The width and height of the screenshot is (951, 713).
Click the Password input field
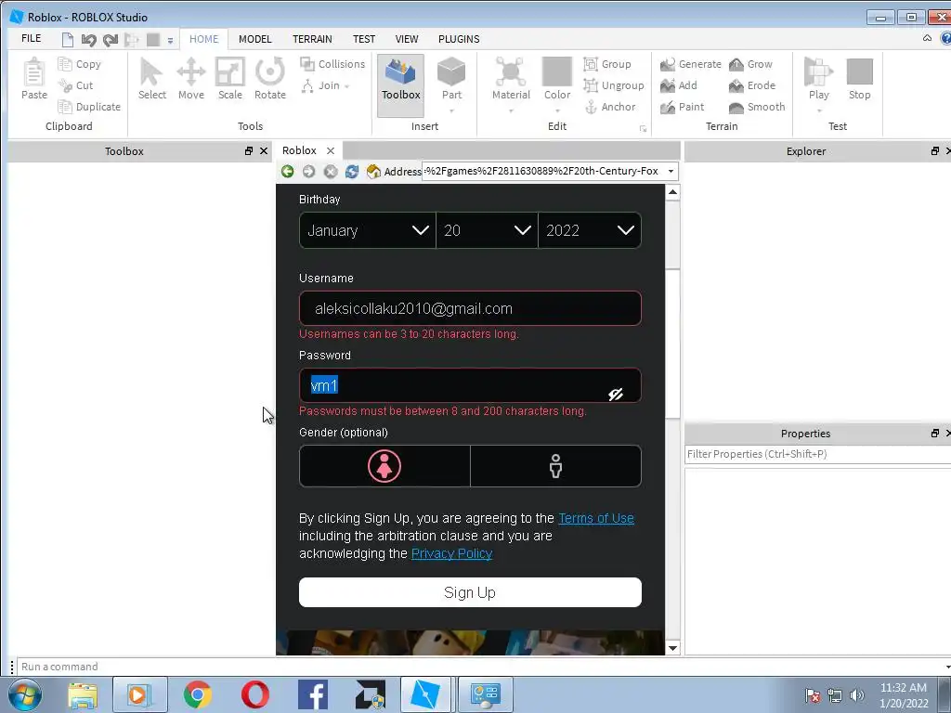pyautogui.click(x=470, y=385)
